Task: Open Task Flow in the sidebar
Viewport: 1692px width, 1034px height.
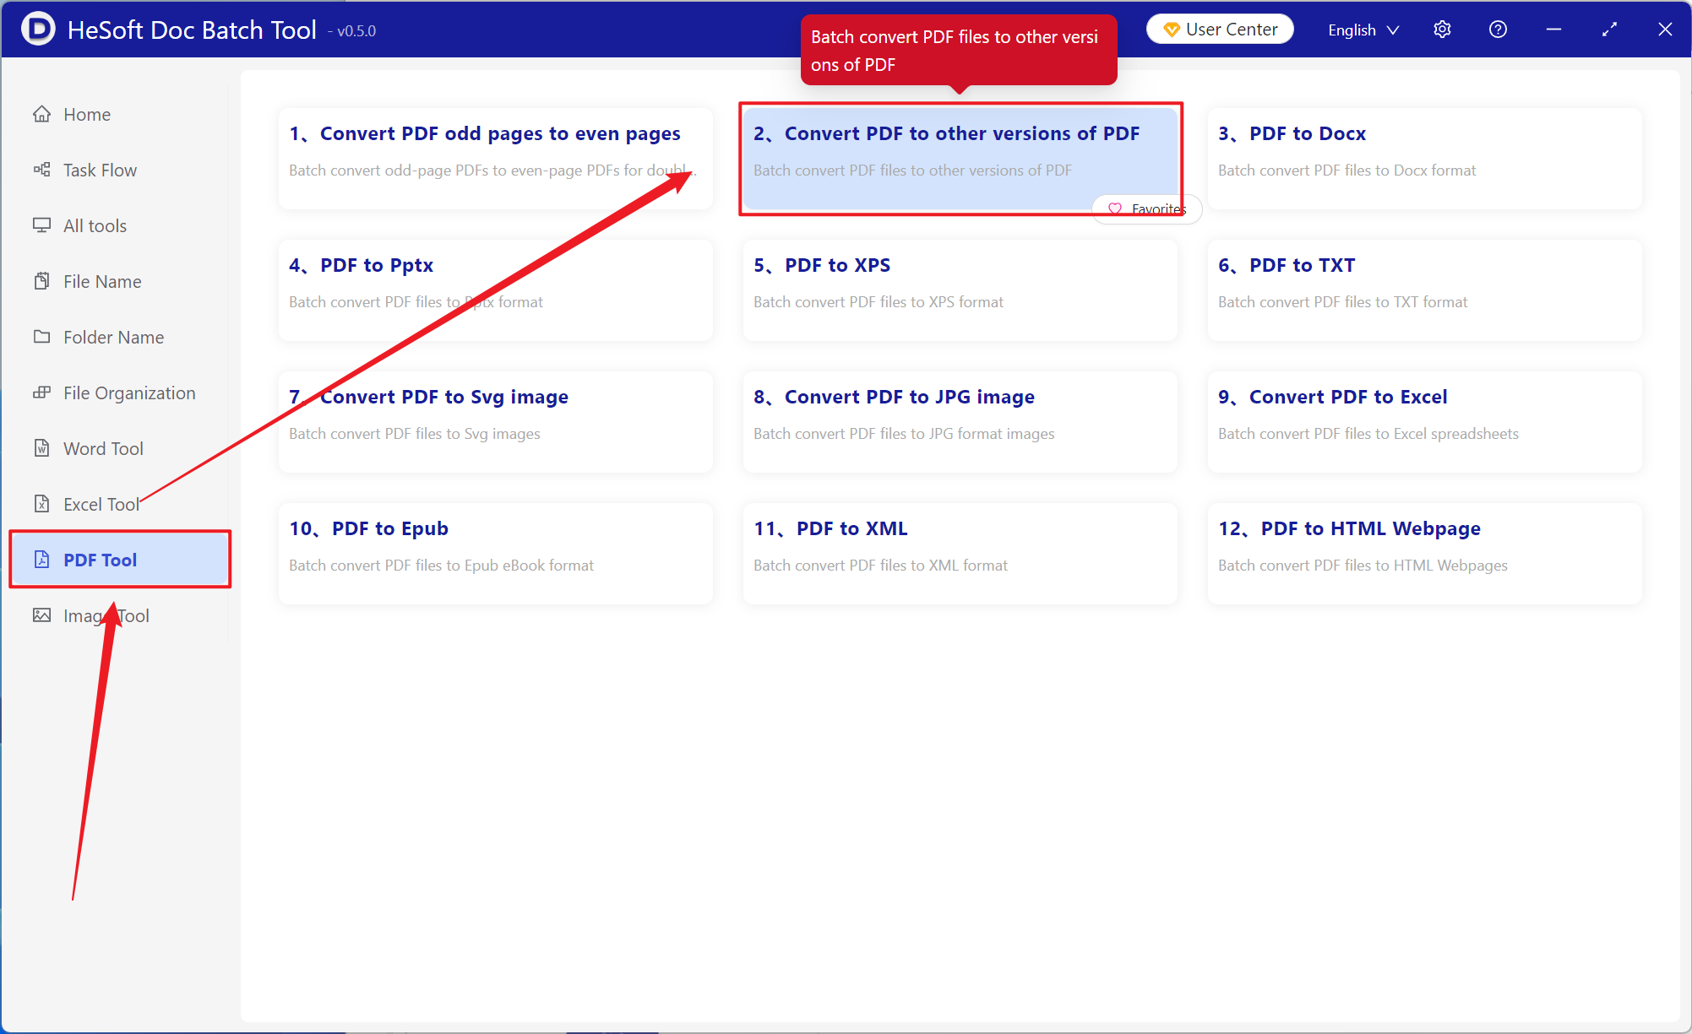Action: [x=118, y=170]
